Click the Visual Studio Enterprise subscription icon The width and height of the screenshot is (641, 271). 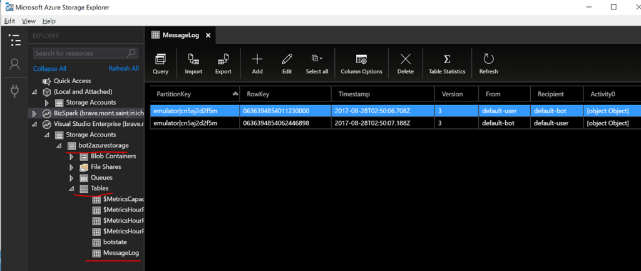46,125
